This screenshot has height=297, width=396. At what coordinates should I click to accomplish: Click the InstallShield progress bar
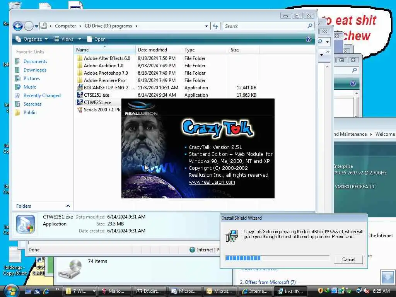pyautogui.click(x=277, y=258)
